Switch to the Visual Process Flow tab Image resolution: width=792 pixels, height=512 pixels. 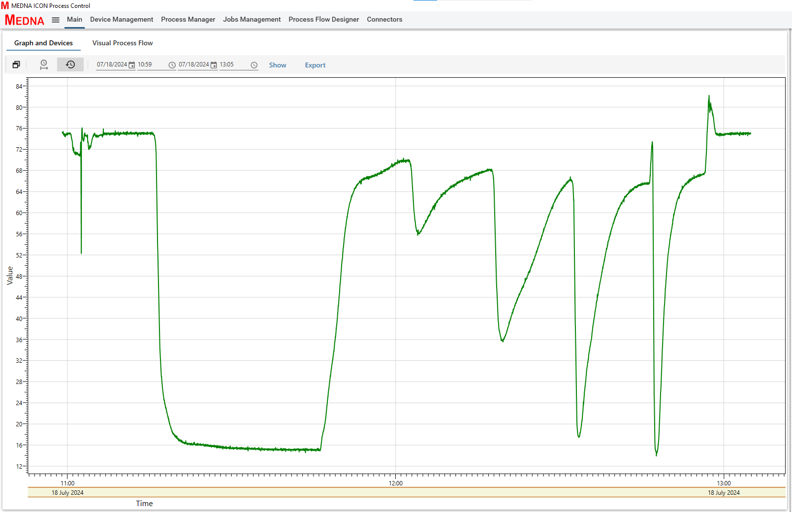coord(123,43)
